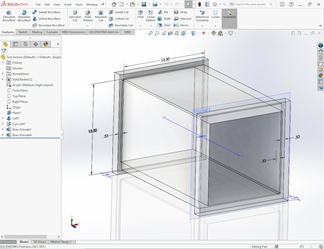Viewport: 324px width, 249px height.
Task: Expand the Solid Bodies(1) node
Action: [x=3, y=80]
